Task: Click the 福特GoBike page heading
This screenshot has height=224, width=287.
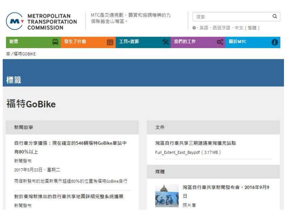Action: (31, 104)
